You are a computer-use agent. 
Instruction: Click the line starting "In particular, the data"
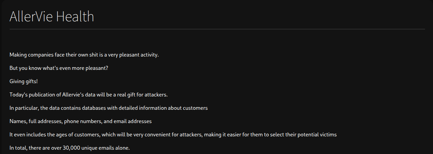pos(108,108)
